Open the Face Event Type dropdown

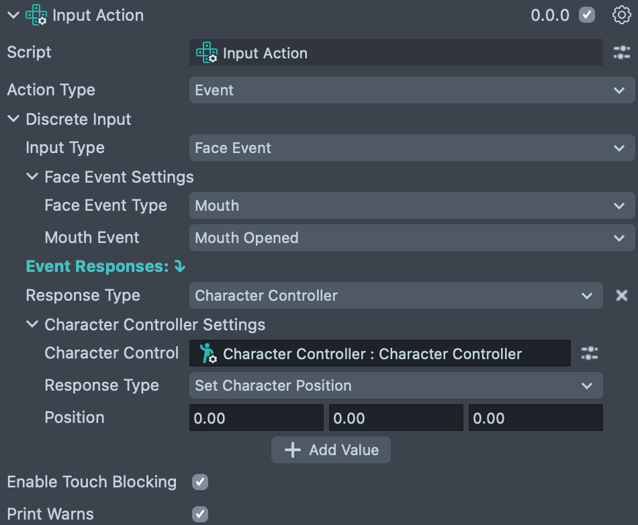coord(412,205)
